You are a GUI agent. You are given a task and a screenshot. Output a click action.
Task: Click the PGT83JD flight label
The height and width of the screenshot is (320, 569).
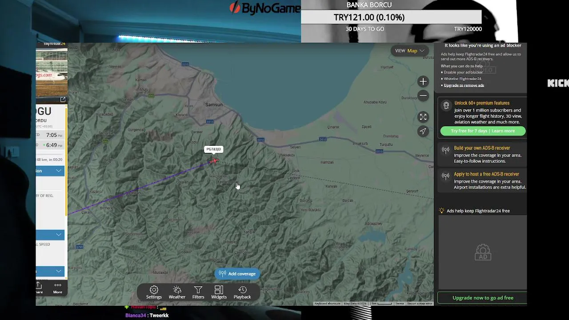(213, 149)
